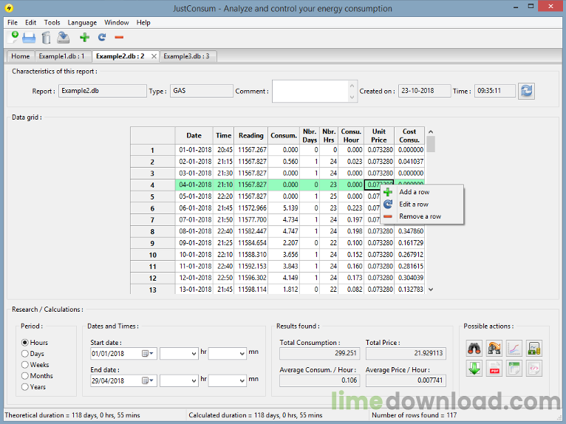Click the new report toolbar icon
The height and width of the screenshot is (424, 566).
point(13,37)
